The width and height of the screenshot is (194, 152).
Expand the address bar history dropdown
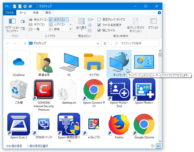point(98,44)
